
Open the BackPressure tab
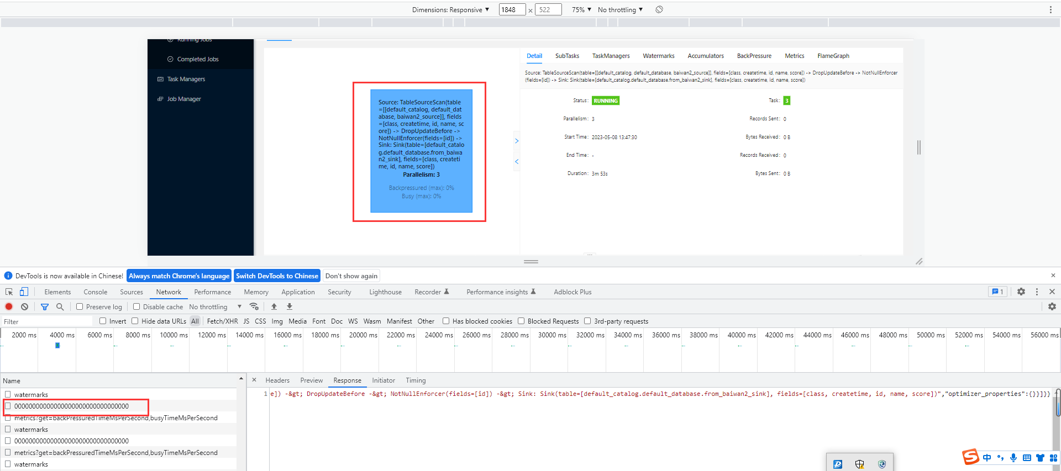pos(754,56)
